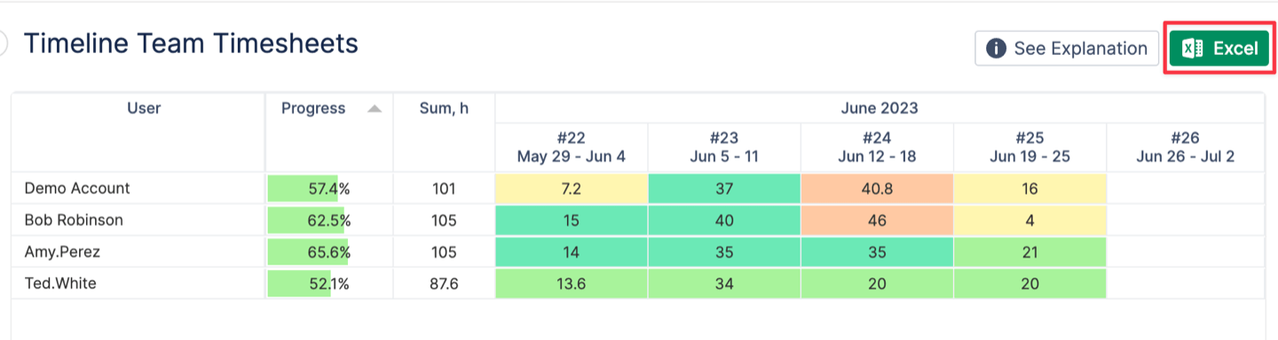The height and width of the screenshot is (340, 1278).
Task: Select Amy.Perez's 21 hours cell
Action: tap(1030, 252)
